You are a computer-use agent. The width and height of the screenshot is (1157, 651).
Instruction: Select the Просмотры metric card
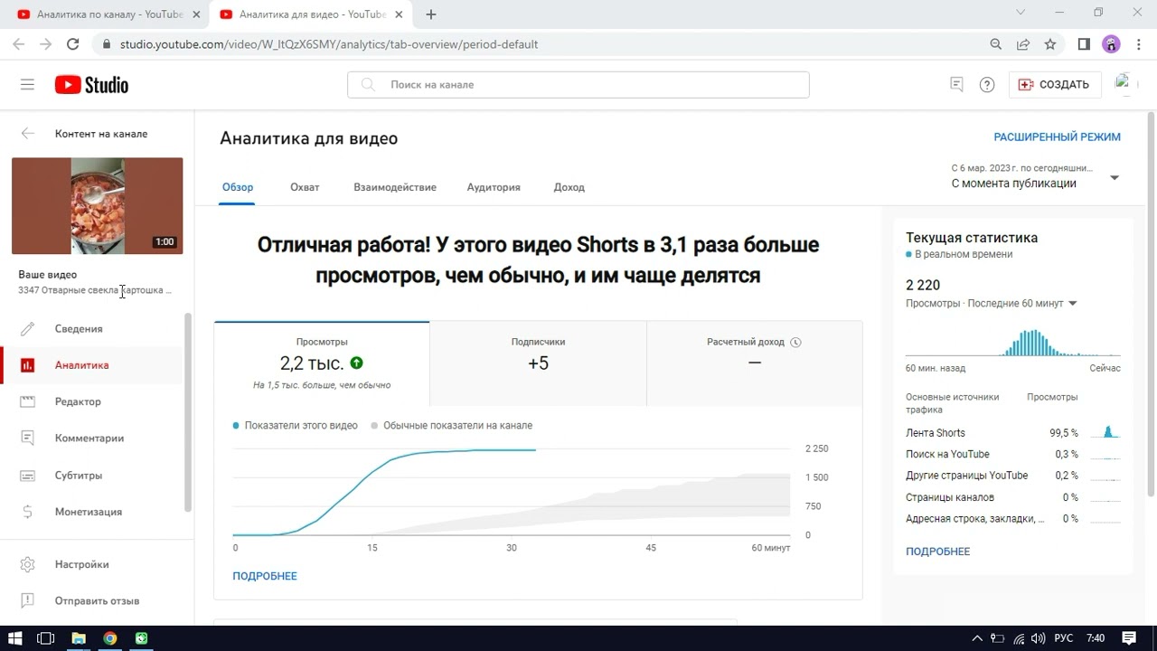coord(322,363)
